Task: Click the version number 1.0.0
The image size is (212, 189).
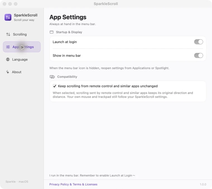Action: pyautogui.click(x=203, y=184)
